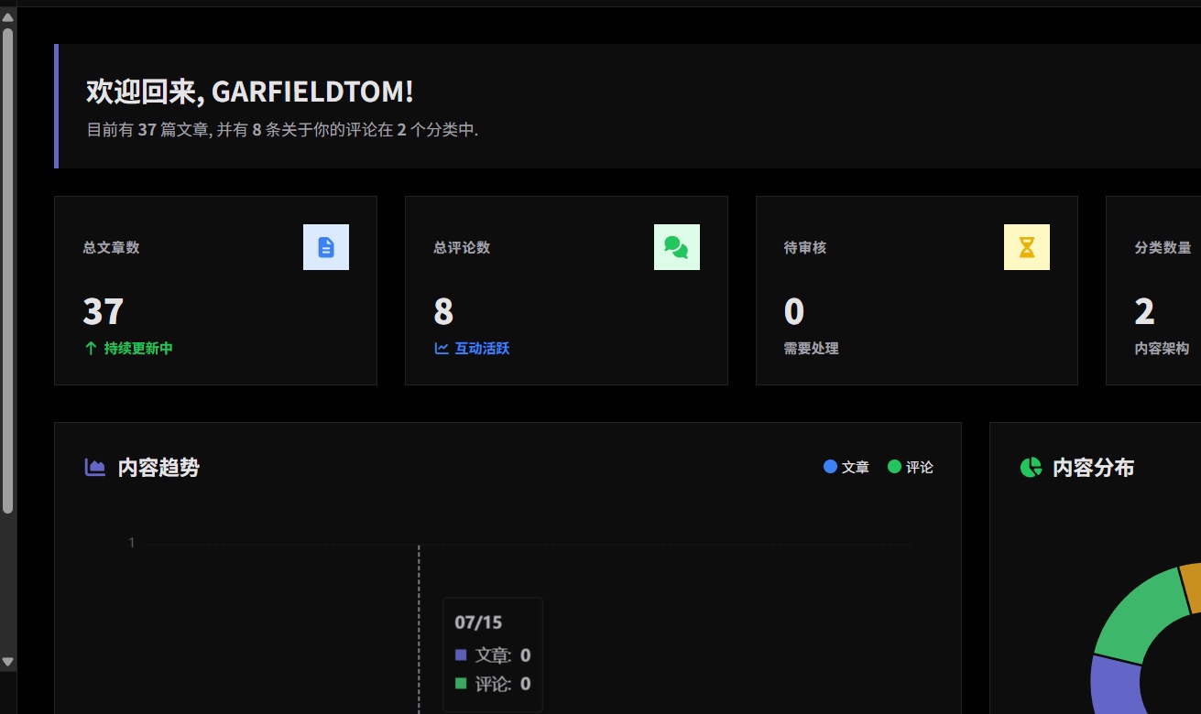Click the vertical scrollbar thumb

(7, 270)
